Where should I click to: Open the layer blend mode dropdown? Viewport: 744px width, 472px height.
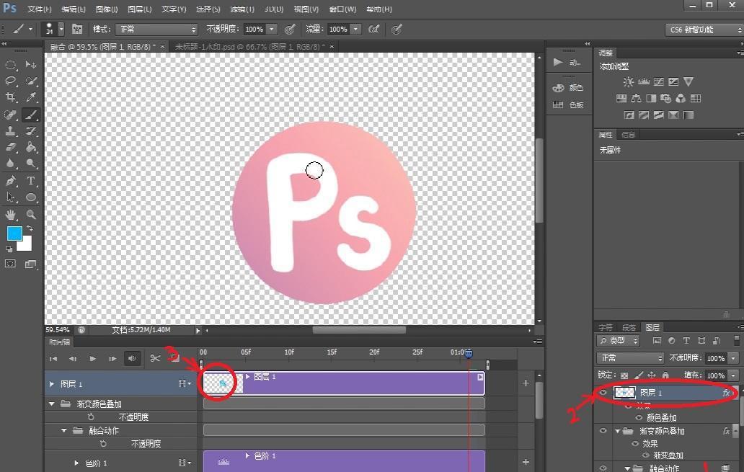click(630, 357)
